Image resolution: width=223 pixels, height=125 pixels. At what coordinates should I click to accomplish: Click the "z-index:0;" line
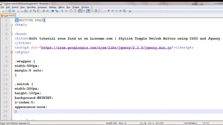25,102
